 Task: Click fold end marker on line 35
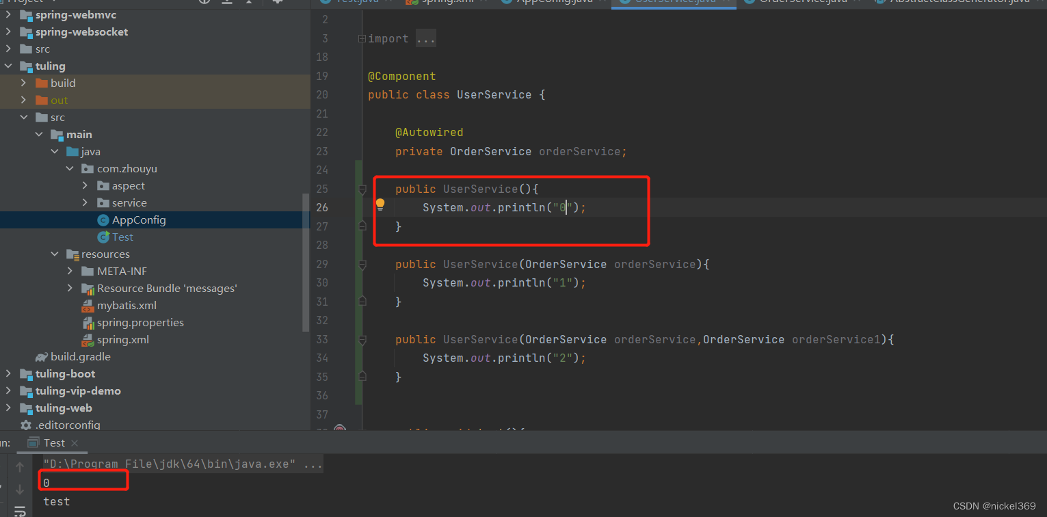point(362,376)
